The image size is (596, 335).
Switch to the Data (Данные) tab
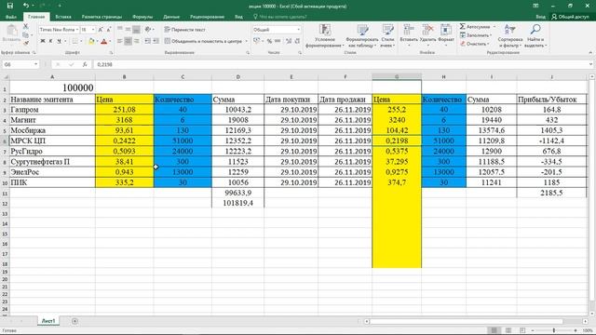pyautogui.click(x=171, y=17)
